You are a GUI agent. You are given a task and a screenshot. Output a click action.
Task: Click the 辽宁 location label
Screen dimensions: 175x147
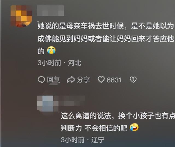tap(98, 140)
